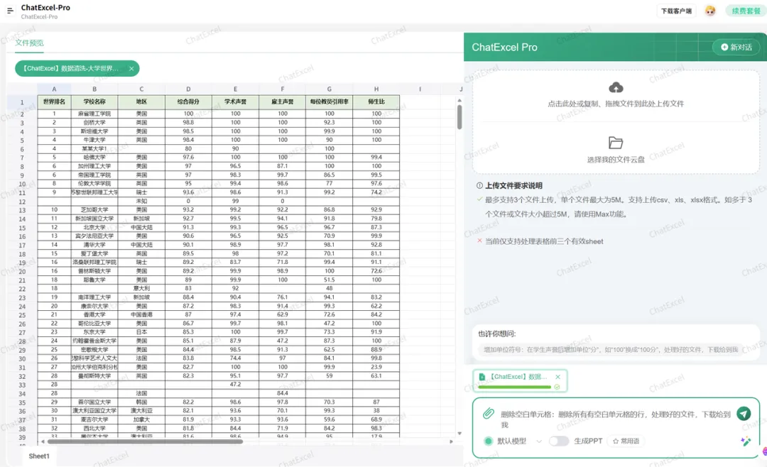Click the 下载客户端 button
This screenshot has height=467, width=767.
[676, 11]
